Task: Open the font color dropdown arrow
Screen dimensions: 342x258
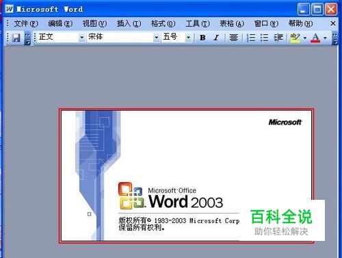Action: (325, 38)
